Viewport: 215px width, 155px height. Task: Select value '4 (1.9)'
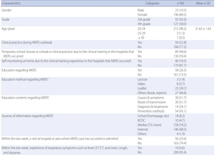click(x=181, y=134)
